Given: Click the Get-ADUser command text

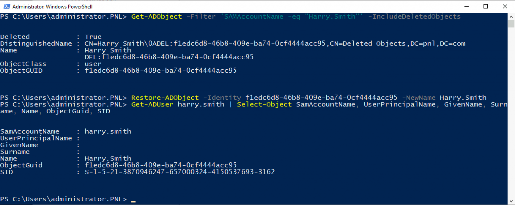Looking at the screenshot, I should (x=152, y=105).
